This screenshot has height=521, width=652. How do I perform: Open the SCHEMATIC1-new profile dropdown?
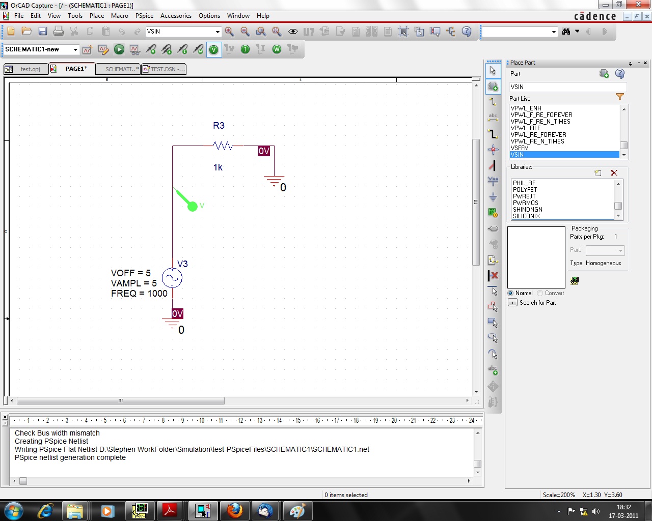click(75, 49)
